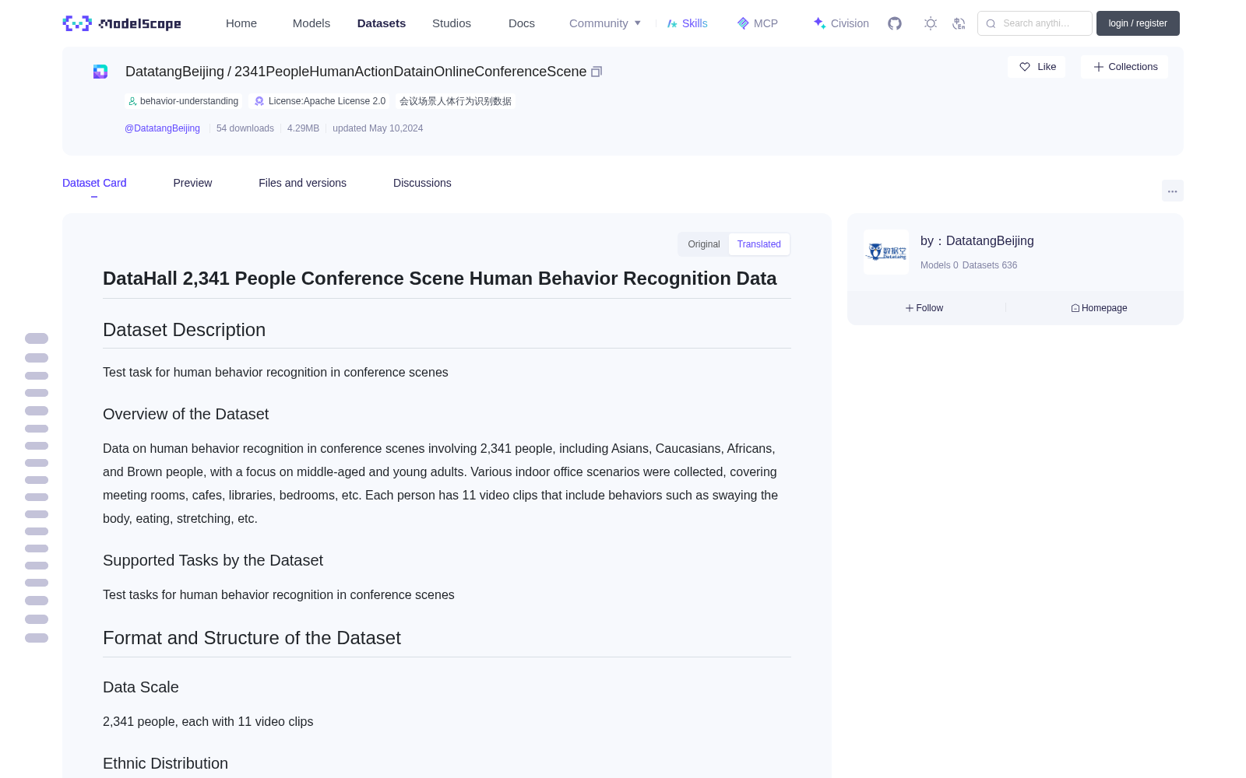
Task: Open the GitHub icon link
Action: (x=895, y=23)
